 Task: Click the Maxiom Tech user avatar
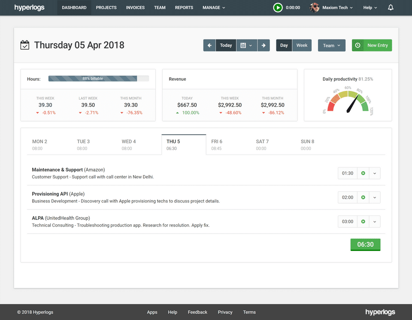314,8
